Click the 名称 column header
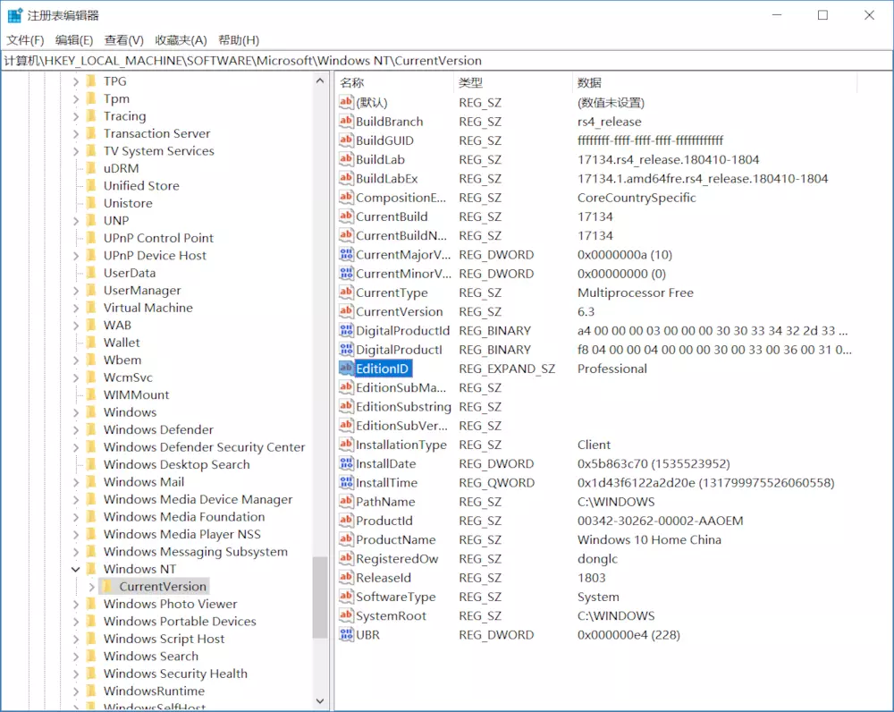This screenshot has width=894, height=712. [x=394, y=82]
